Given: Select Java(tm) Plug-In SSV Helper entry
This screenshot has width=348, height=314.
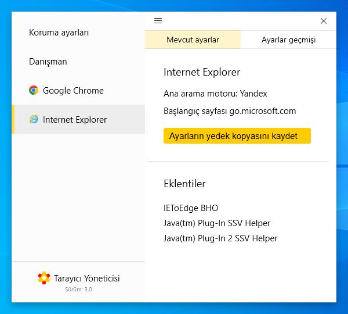Looking at the screenshot, I should click(217, 223).
